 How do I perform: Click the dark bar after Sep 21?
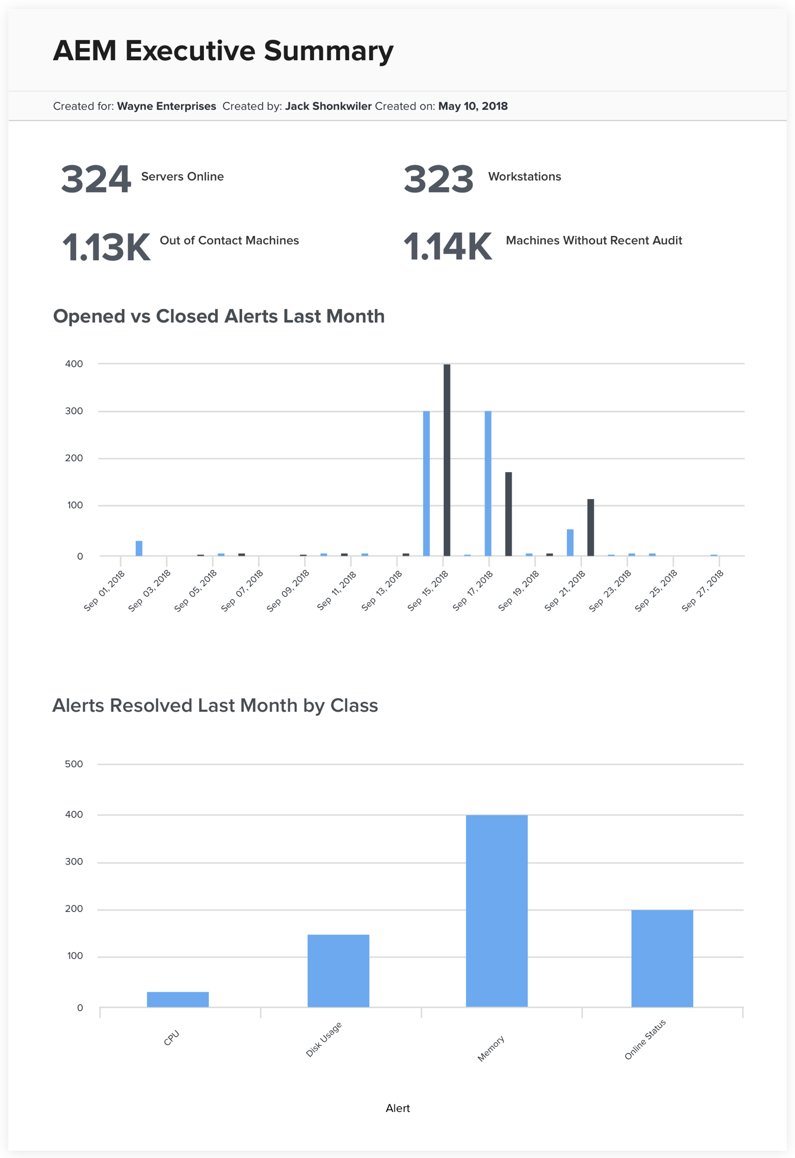click(x=590, y=528)
